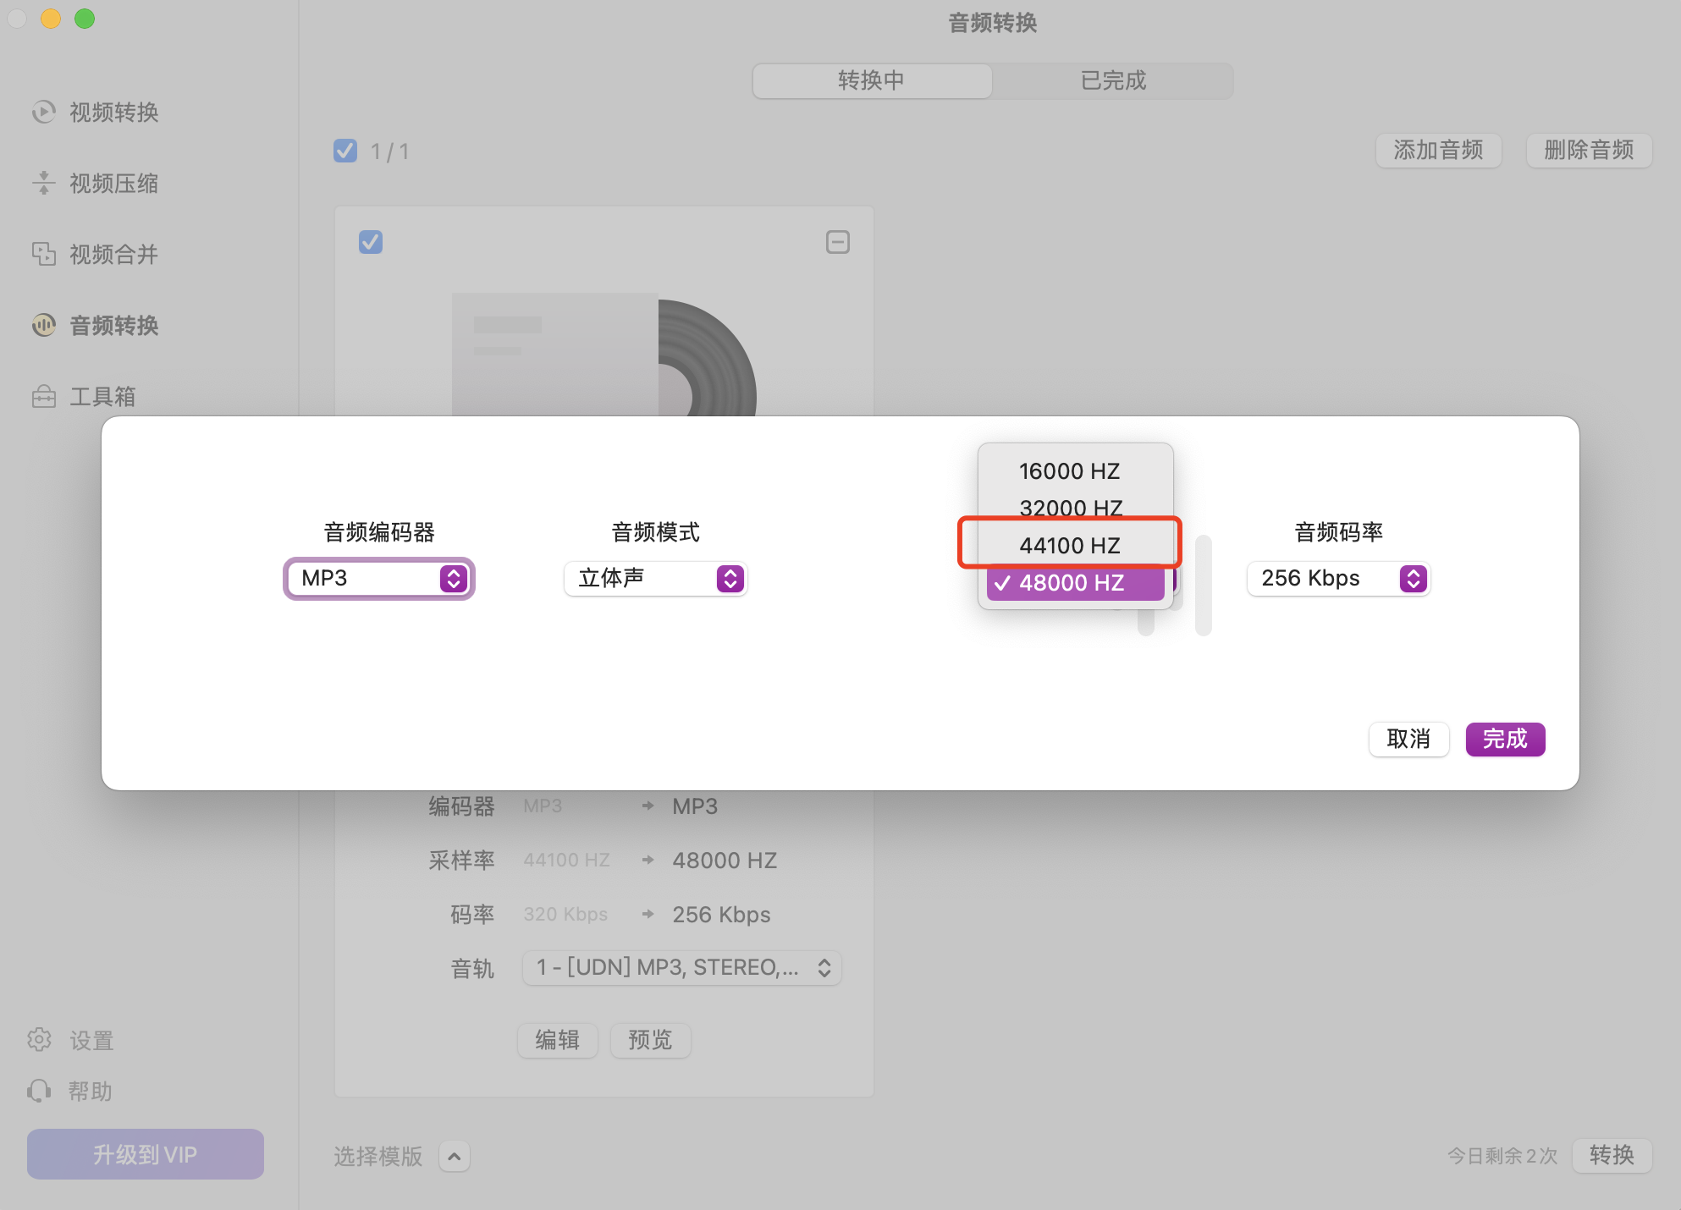The height and width of the screenshot is (1210, 1681).
Task: Switch to the 已完成 tab
Action: pyautogui.click(x=1112, y=80)
